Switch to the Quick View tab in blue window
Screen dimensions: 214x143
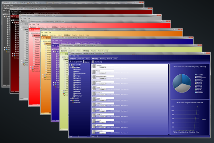tap(81, 59)
